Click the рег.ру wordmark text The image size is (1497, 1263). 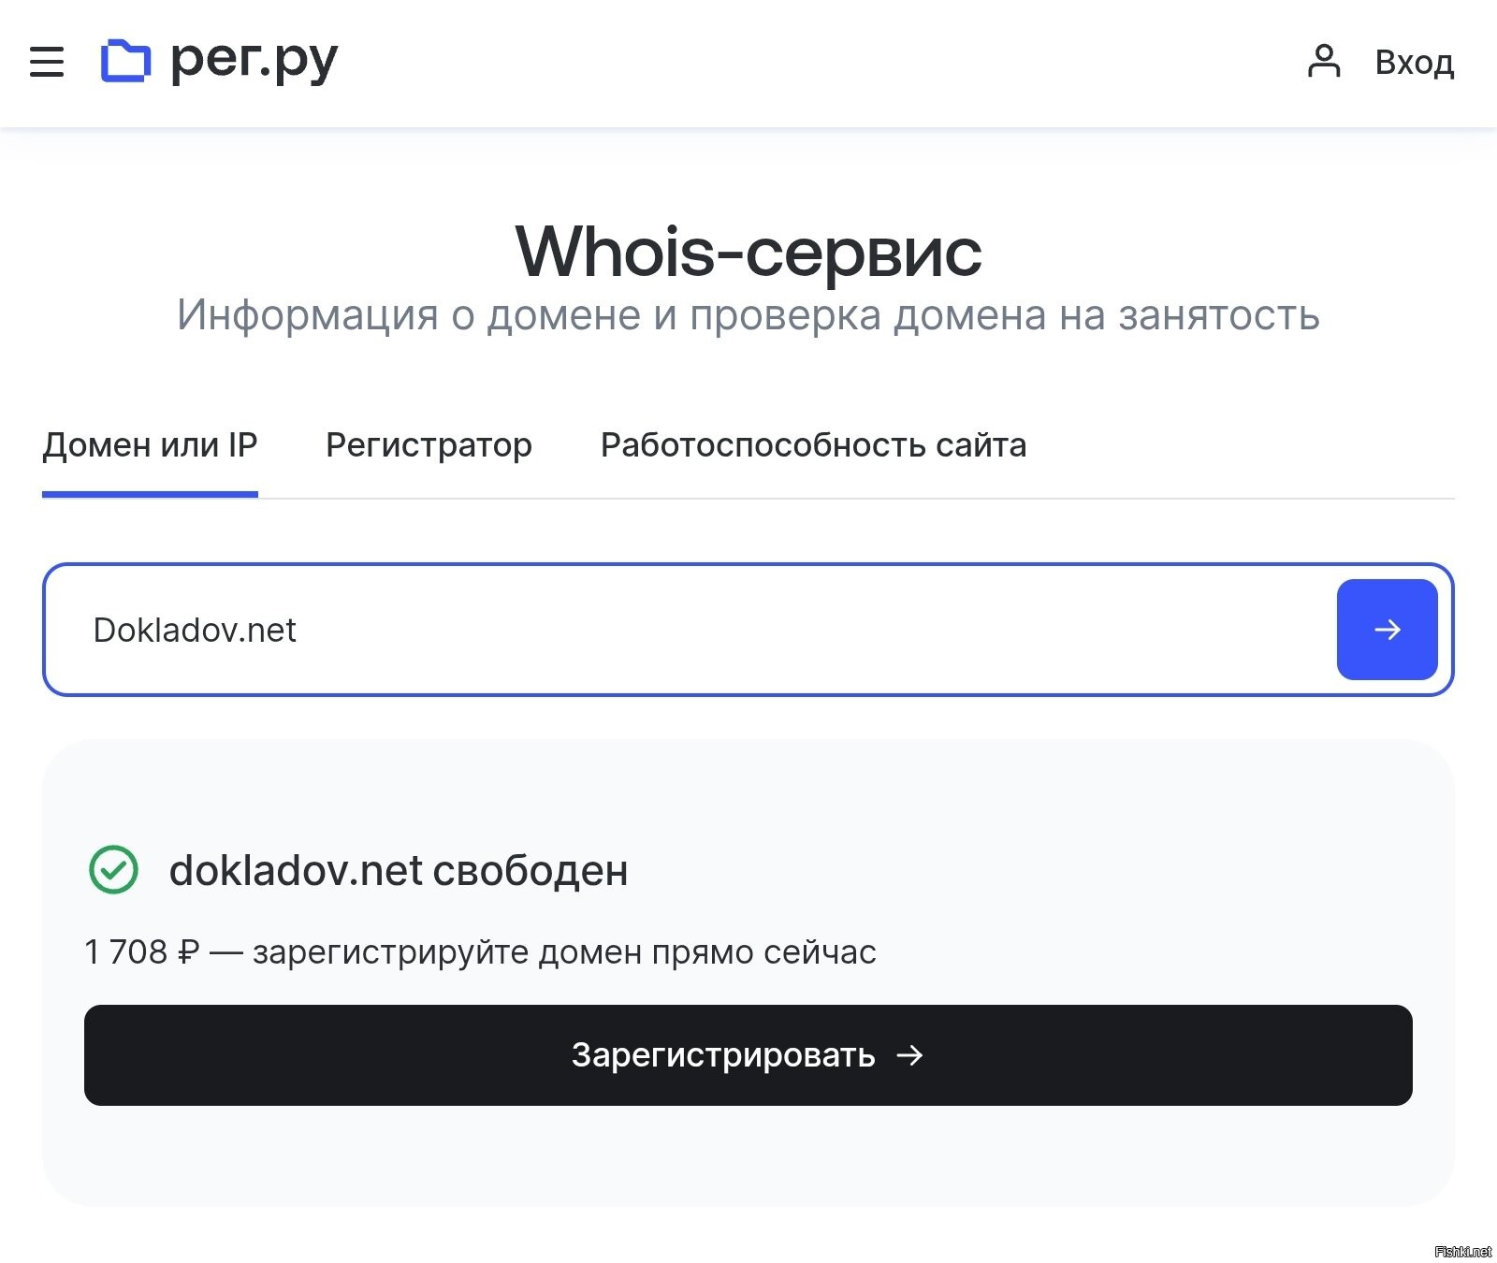(254, 62)
